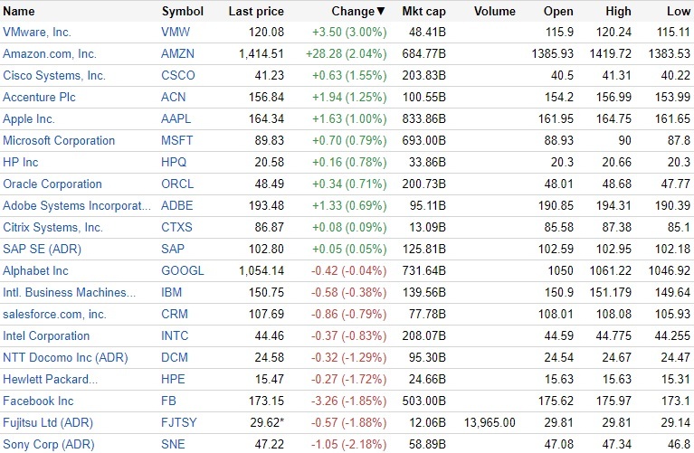Screen dimensions: 694x453
Task: Click the ORCL symbol link
Action: point(177,184)
